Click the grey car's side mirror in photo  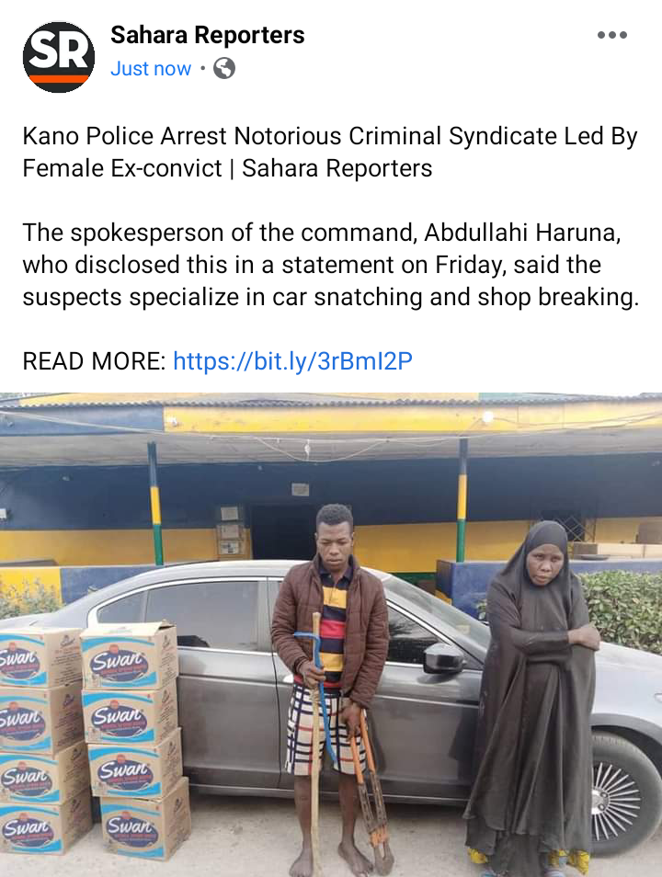tap(443, 658)
